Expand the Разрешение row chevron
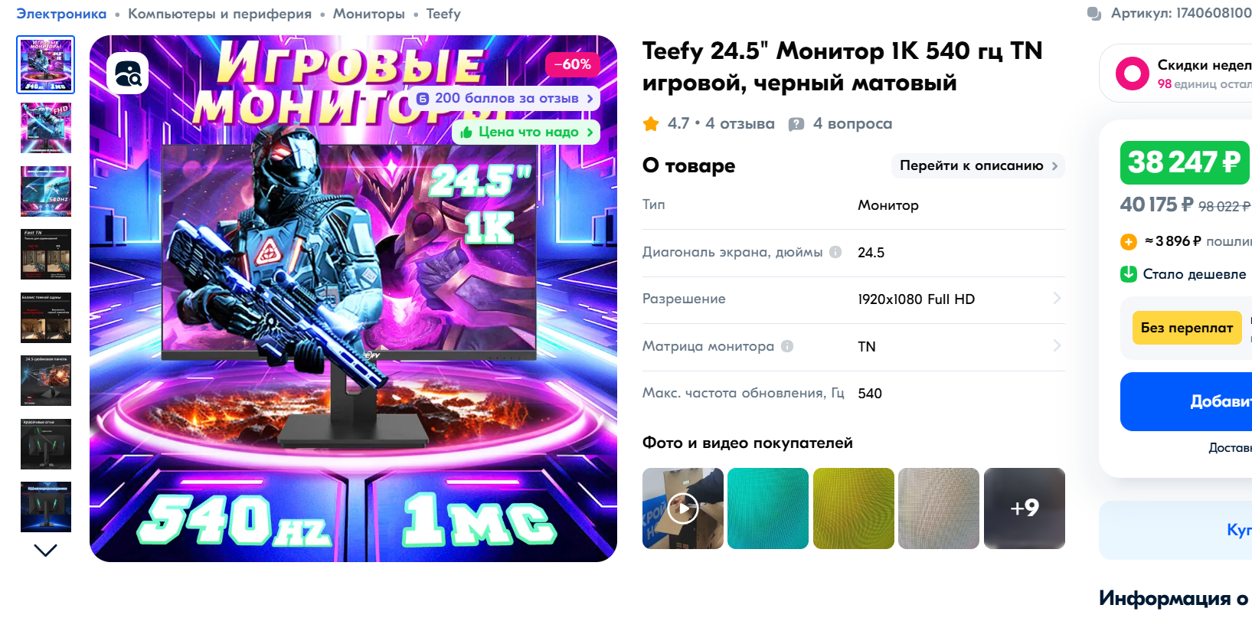This screenshot has width=1252, height=618. [x=1057, y=299]
